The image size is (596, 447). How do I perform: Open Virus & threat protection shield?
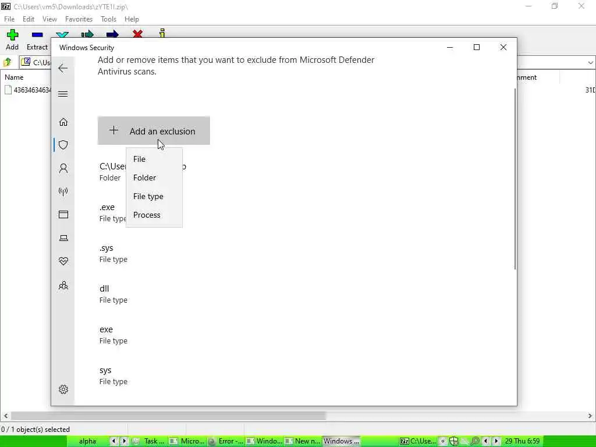pos(63,145)
